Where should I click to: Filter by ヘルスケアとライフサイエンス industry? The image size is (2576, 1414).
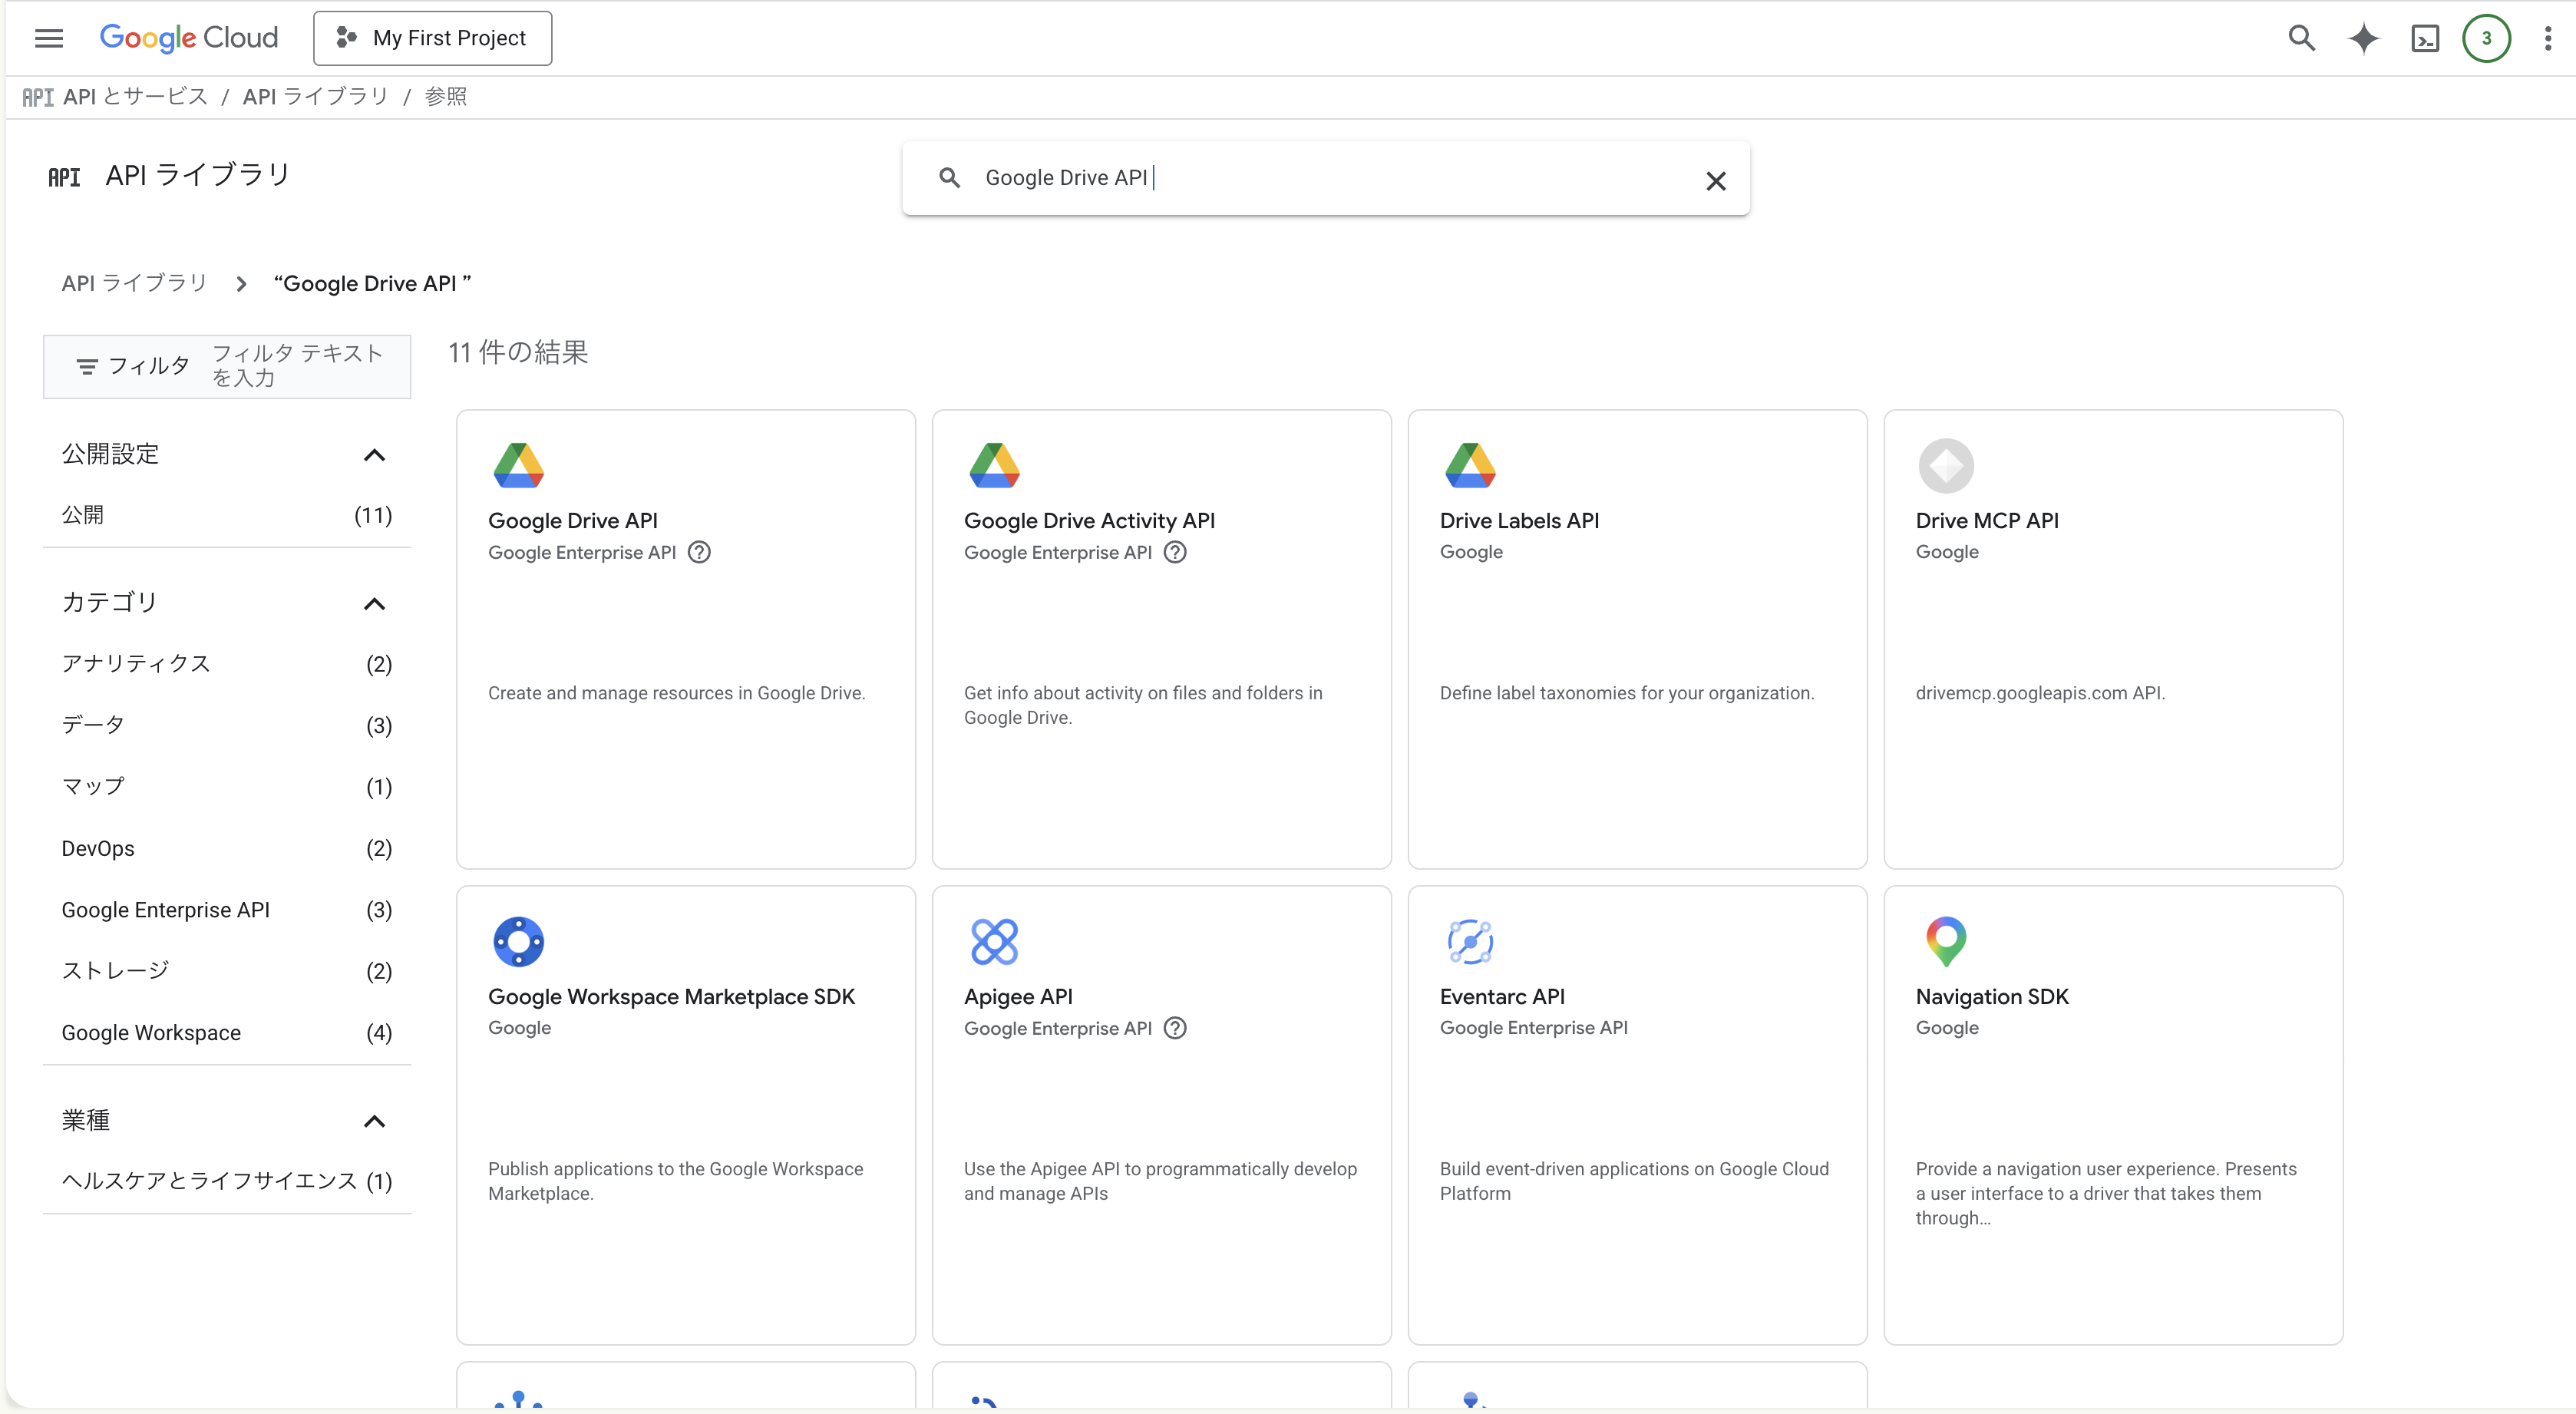pyautogui.click(x=227, y=1181)
